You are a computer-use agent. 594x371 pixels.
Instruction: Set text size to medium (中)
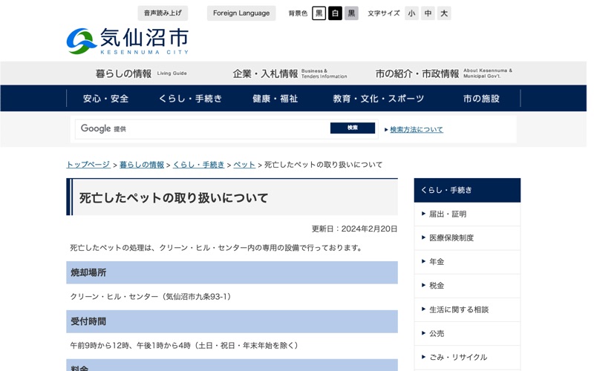point(428,13)
